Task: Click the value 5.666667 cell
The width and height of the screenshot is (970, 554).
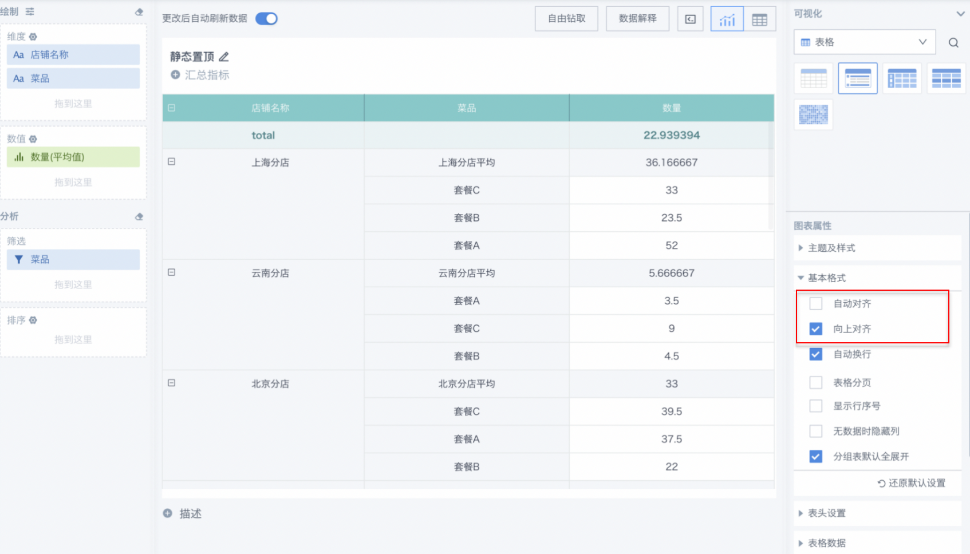Action: (672, 273)
